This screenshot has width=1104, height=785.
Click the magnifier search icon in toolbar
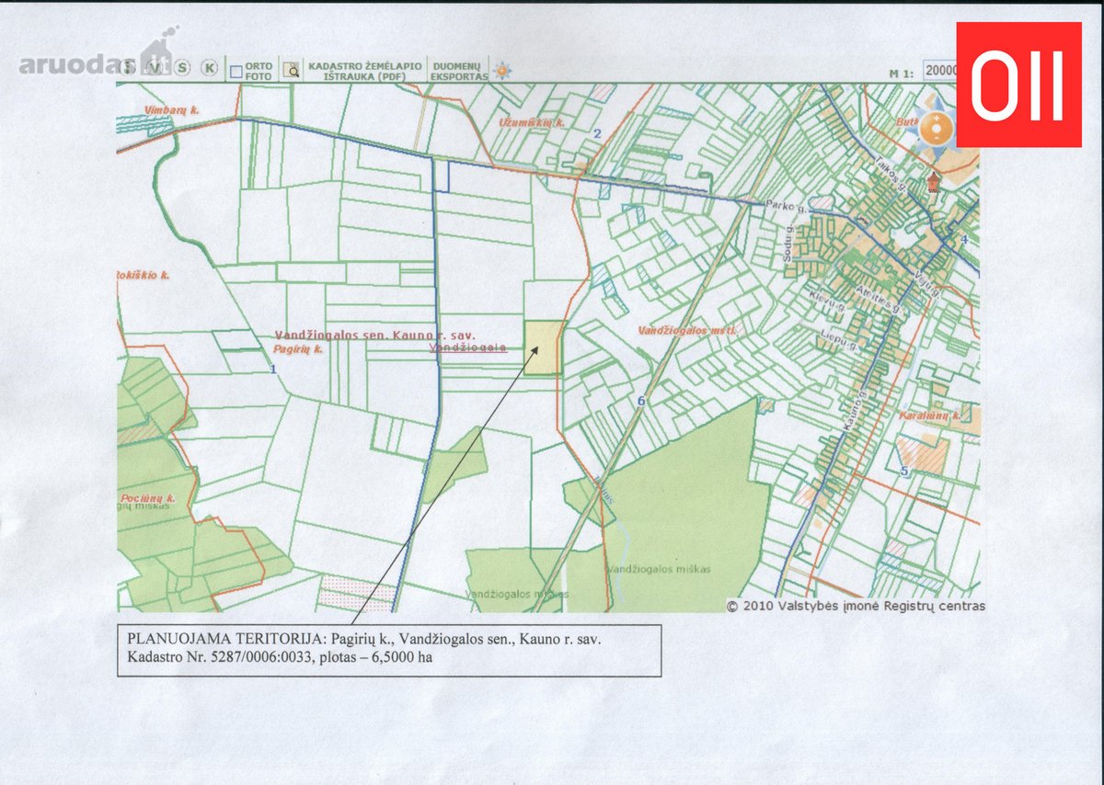click(292, 69)
